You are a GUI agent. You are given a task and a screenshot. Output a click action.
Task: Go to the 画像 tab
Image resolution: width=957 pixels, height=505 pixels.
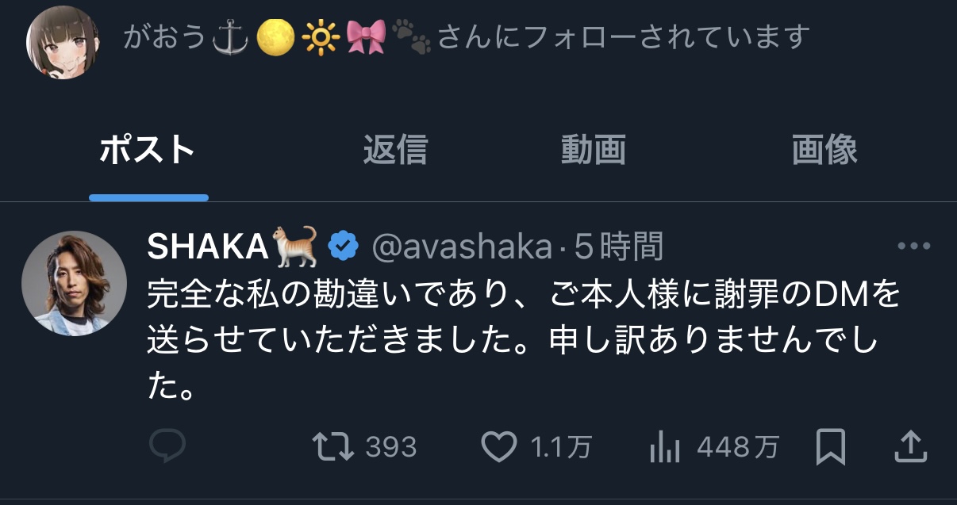click(x=824, y=150)
